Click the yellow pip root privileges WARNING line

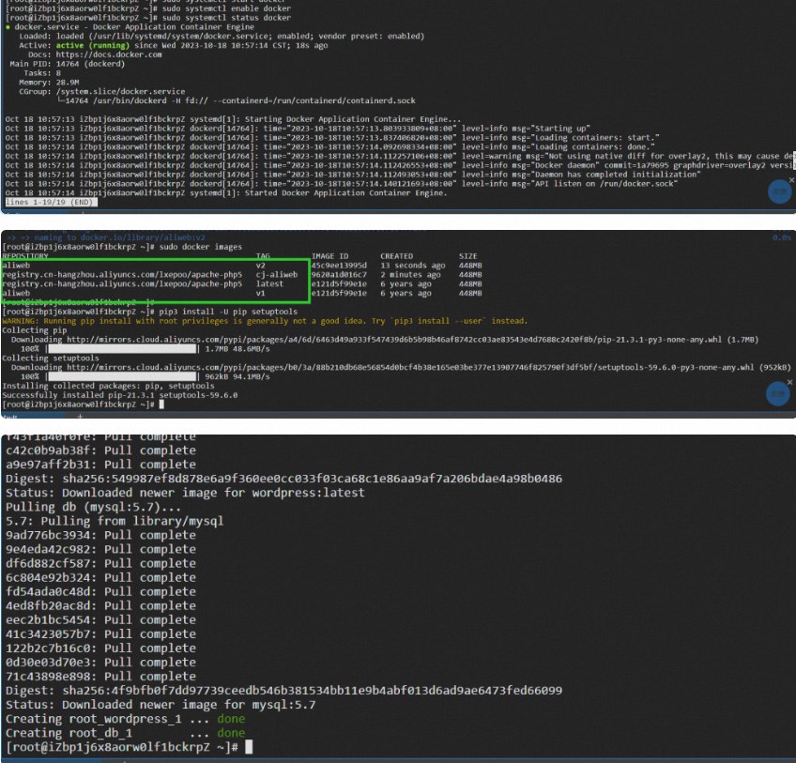(x=265, y=321)
